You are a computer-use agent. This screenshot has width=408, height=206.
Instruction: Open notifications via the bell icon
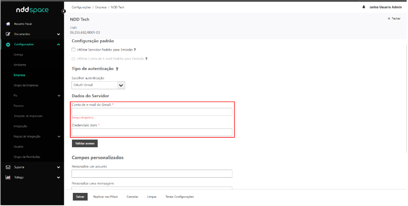click(x=364, y=7)
